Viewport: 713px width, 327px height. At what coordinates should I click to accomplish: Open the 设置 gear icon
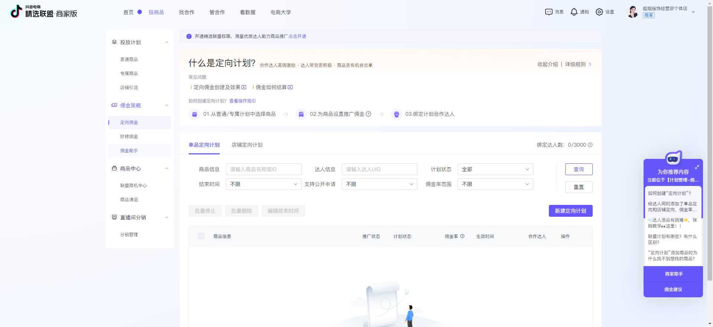coord(599,12)
